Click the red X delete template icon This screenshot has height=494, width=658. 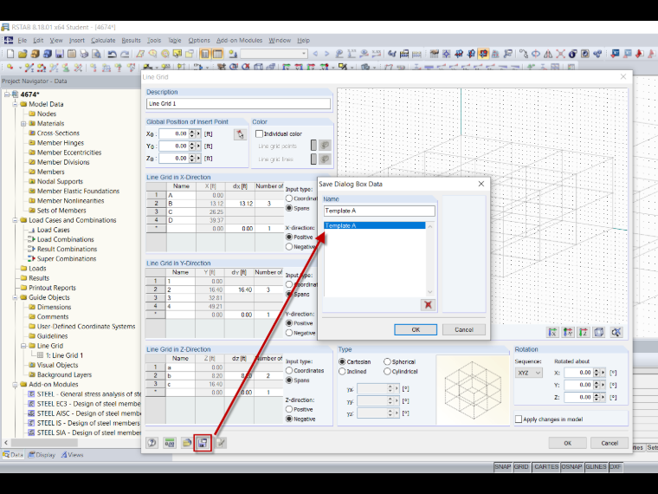[428, 304]
